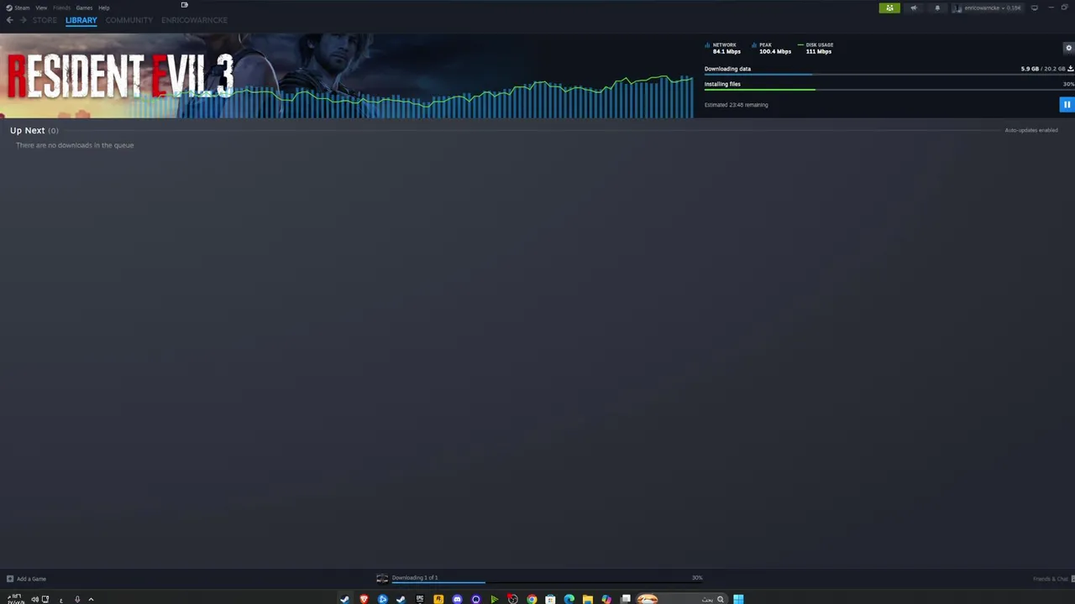Expand the enricowarncke account dropdown
This screenshot has width=1075, height=604.
click(x=988, y=8)
